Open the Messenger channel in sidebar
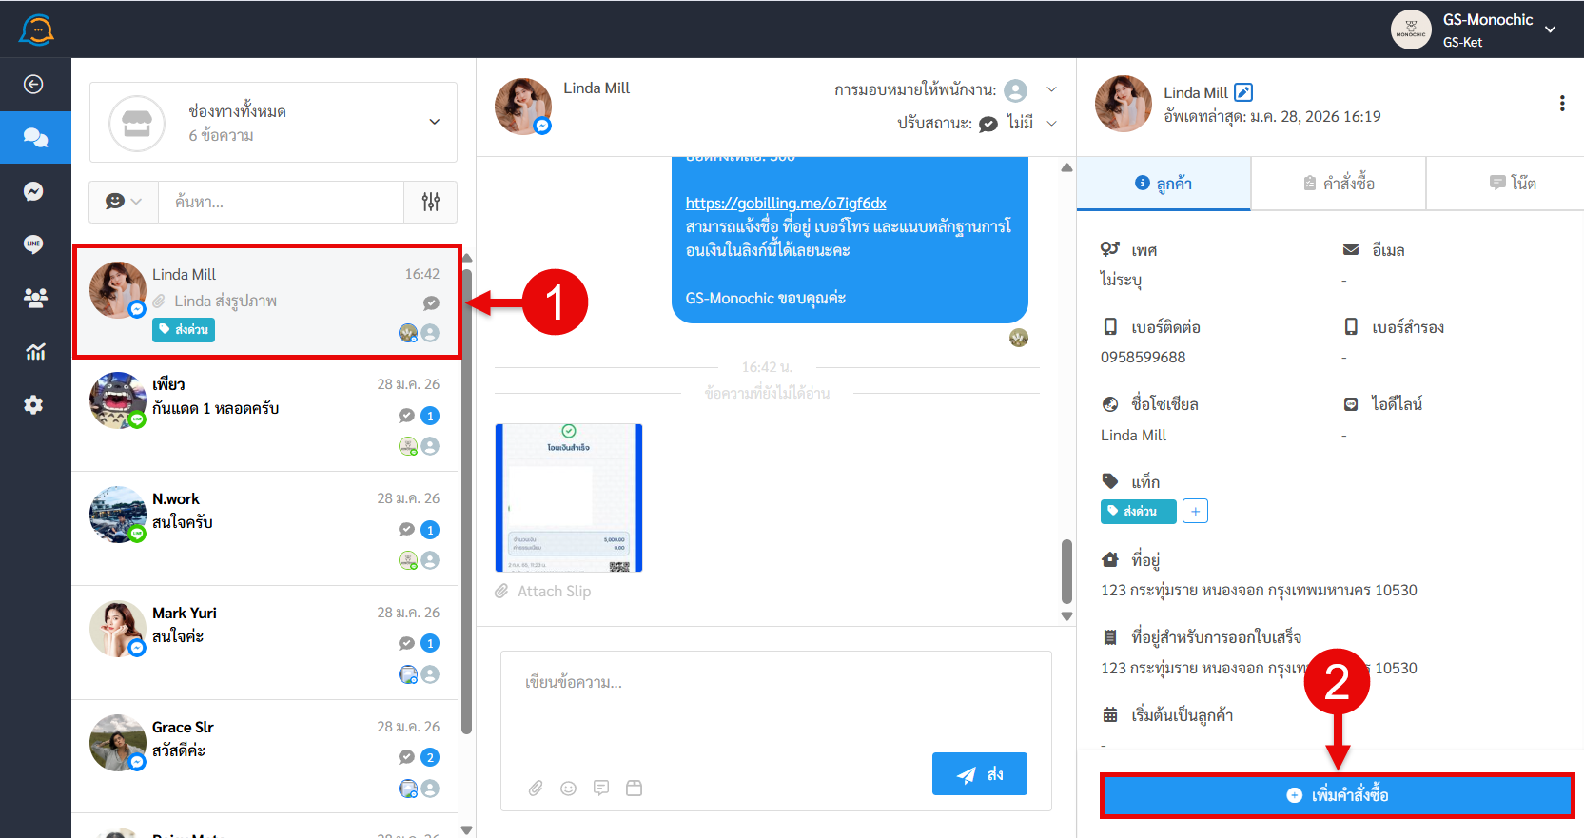 (33, 192)
